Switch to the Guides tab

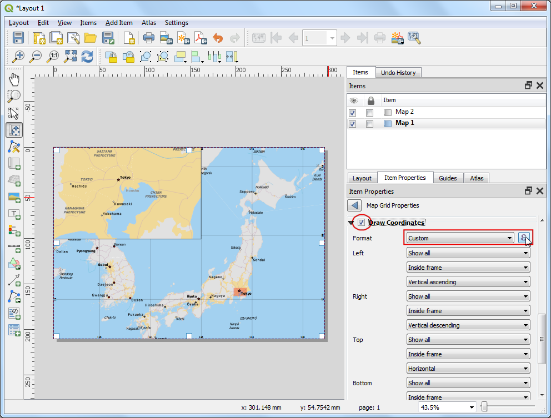click(x=448, y=178)
